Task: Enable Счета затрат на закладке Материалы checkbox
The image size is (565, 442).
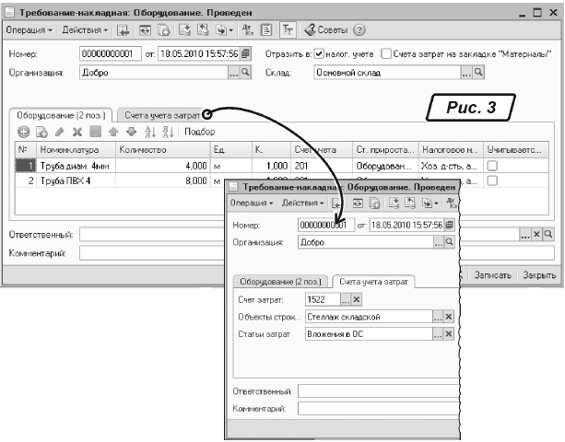Action: click(x=386, y=53)
